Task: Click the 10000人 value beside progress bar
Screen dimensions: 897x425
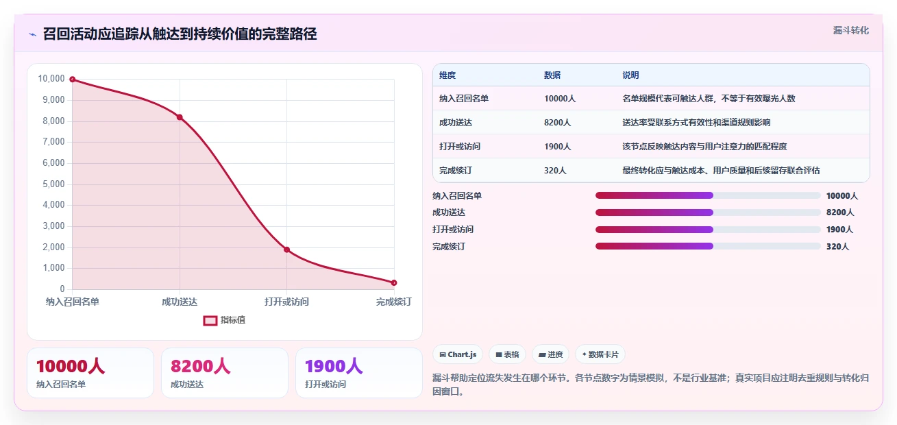Action: (x=842, y=196)
